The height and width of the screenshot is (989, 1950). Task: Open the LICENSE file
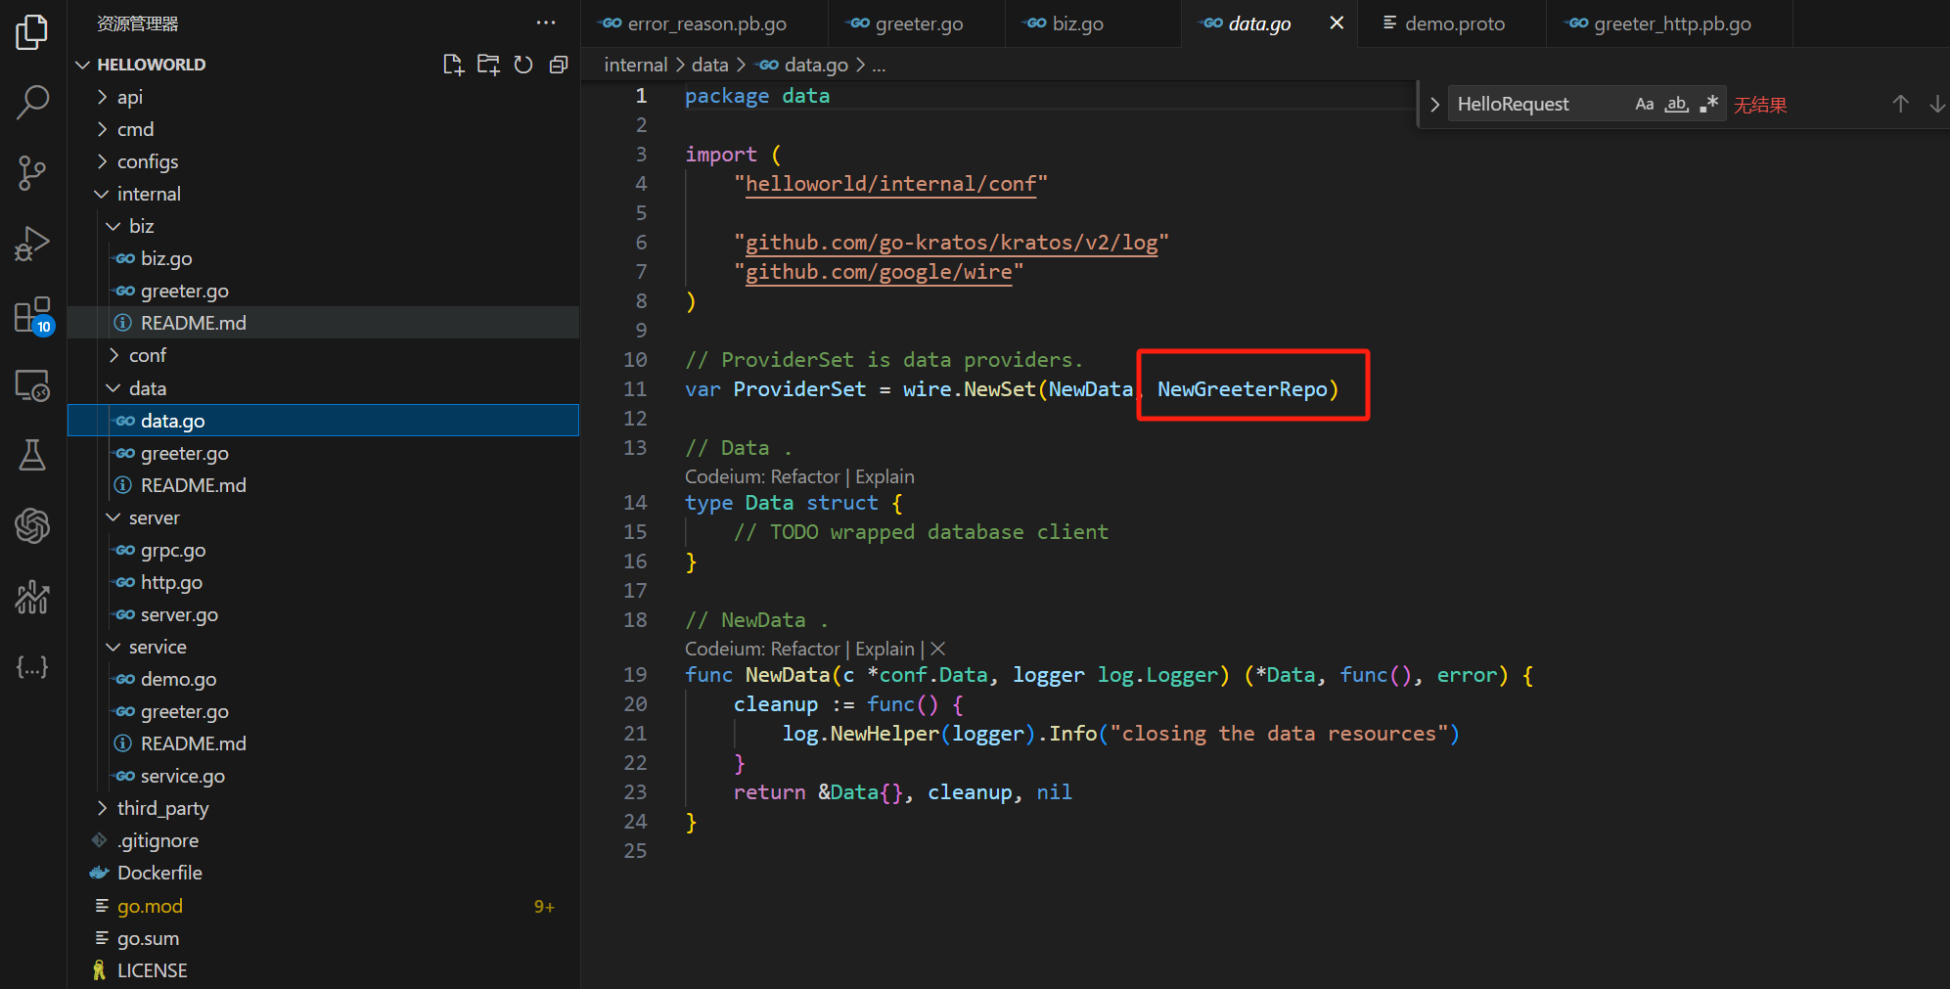pos(323,970)
